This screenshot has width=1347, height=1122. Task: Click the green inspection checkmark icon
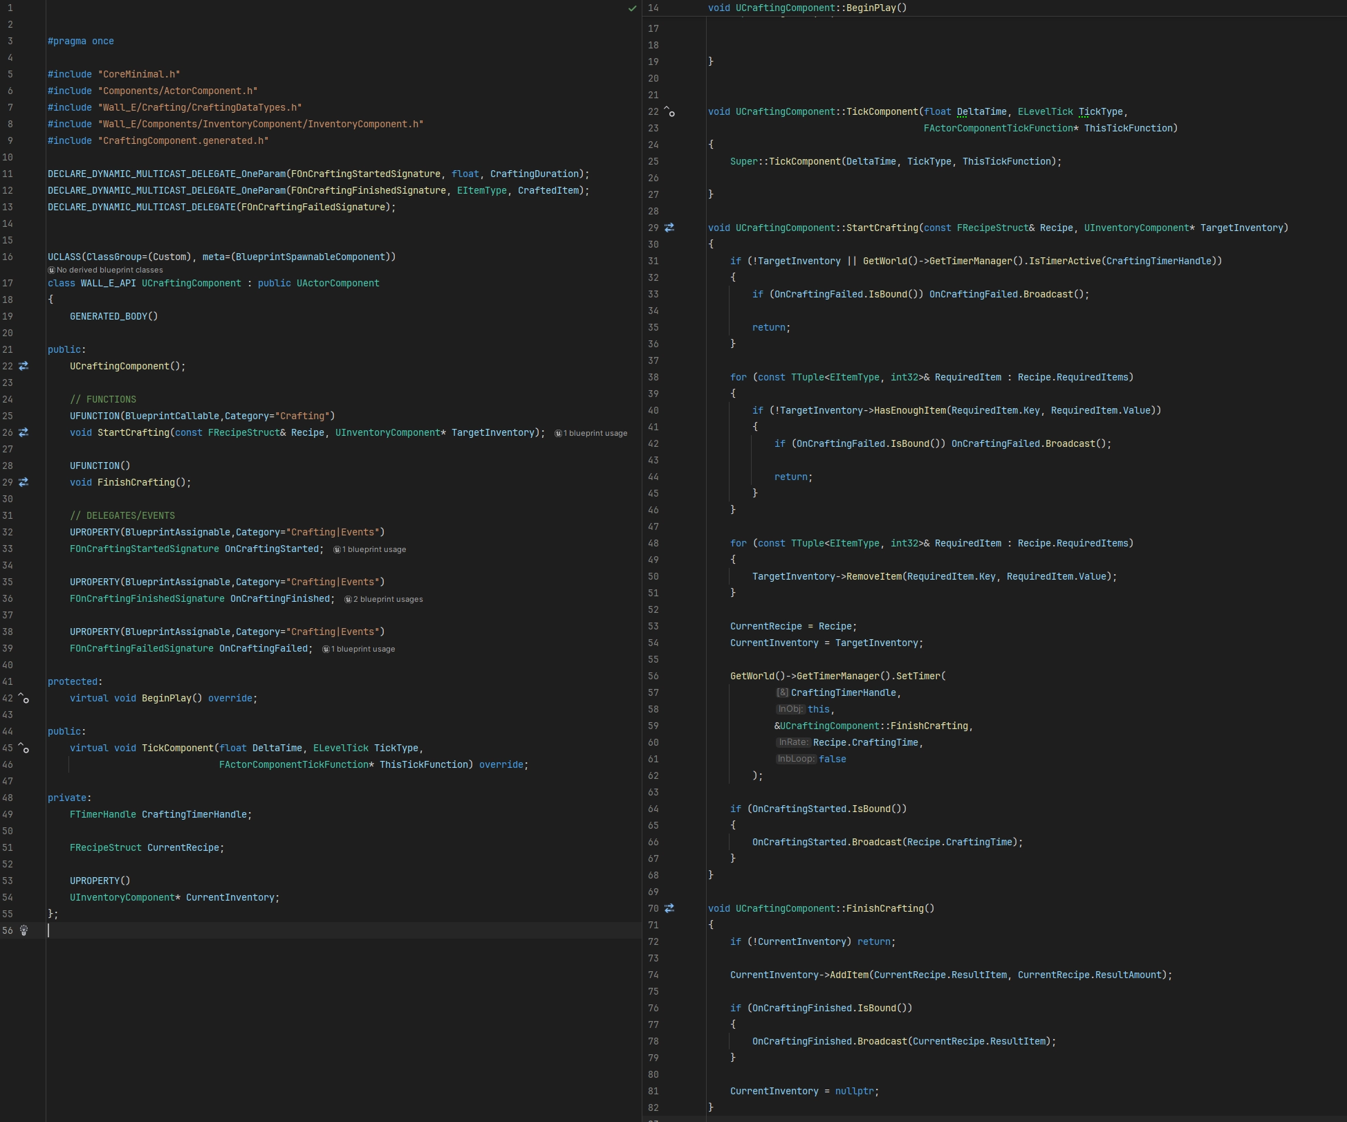[632, 8]
